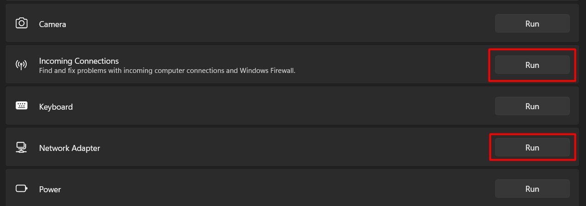The width and height of the screenshot is (586, 206).
Task: Click empty middle area of Network Adapter row
Action: click(x=276, y=147)
